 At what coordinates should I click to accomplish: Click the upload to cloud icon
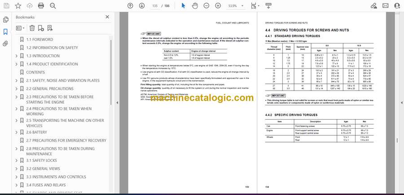tap(30, 6)
